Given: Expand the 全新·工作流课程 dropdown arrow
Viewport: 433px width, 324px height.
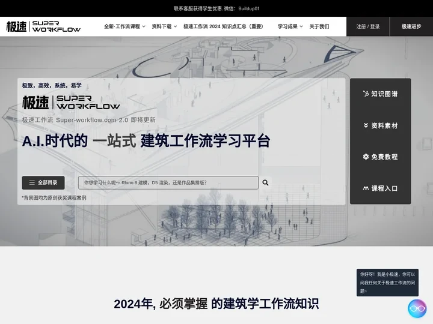Looking at the screenshot, I should pos(144,26).
